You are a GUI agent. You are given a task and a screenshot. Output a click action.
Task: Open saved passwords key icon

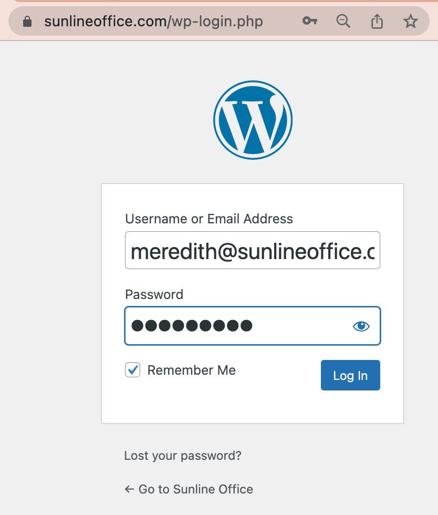pos(310,21)
